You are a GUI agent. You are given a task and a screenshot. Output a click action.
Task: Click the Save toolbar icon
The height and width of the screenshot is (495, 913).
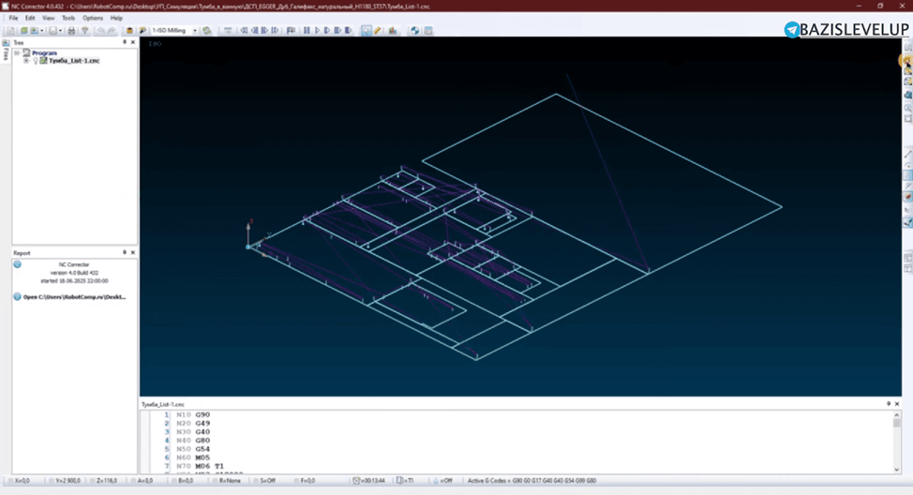click(53, 30)
